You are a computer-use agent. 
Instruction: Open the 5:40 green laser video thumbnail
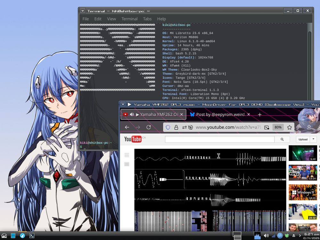(303, 153)
